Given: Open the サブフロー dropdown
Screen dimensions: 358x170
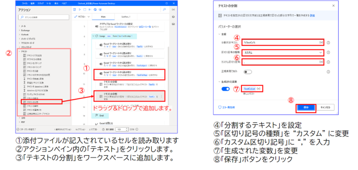Looking at the screenshot, I should click(82, 17).
